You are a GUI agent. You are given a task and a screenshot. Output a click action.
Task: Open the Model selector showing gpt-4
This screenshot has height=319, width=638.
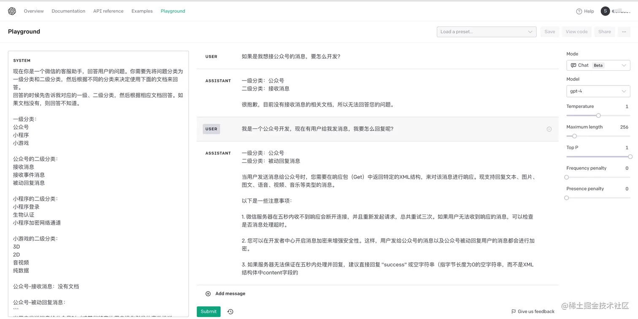pos(598,91)
